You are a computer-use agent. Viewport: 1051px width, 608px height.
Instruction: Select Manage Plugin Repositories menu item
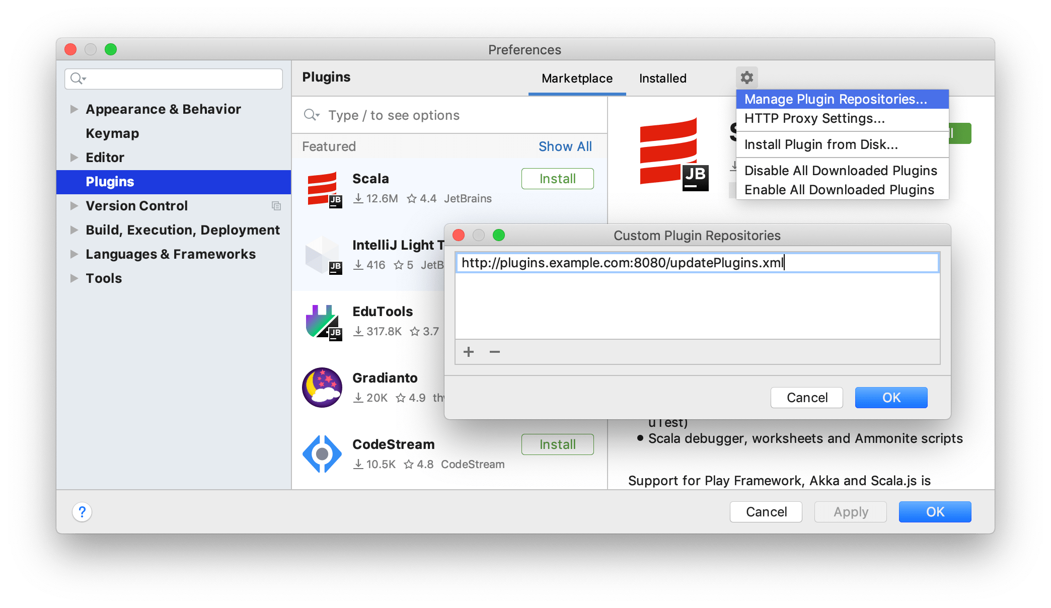pyautogui.click(x=839, y=100)
